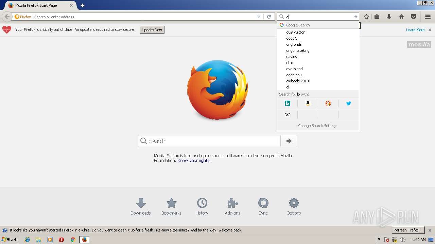Click the Update Now button
Viewport: 435px width, 244px height.
[152, 30]
